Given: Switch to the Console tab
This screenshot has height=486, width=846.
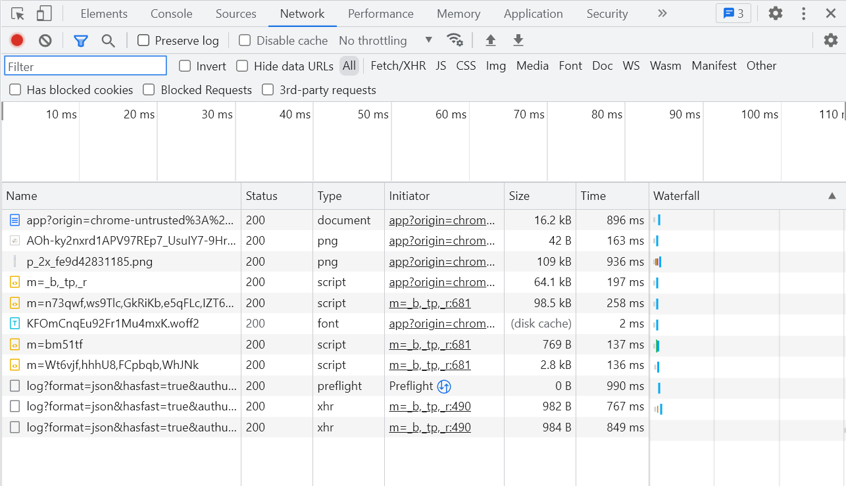Looking at the screenshot, I should 172,13.
